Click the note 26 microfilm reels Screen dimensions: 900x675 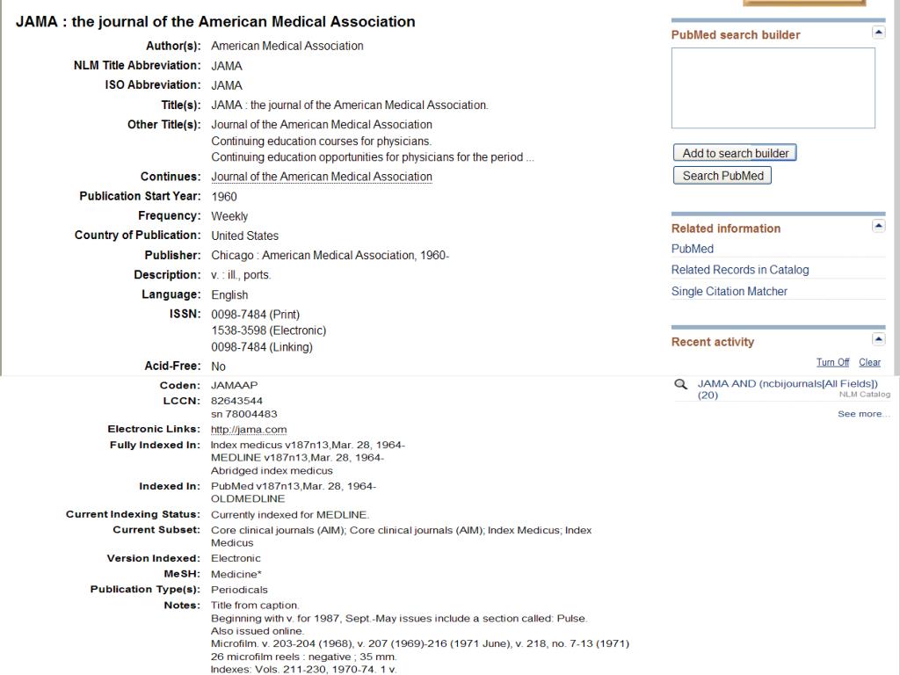pos(303,657)
